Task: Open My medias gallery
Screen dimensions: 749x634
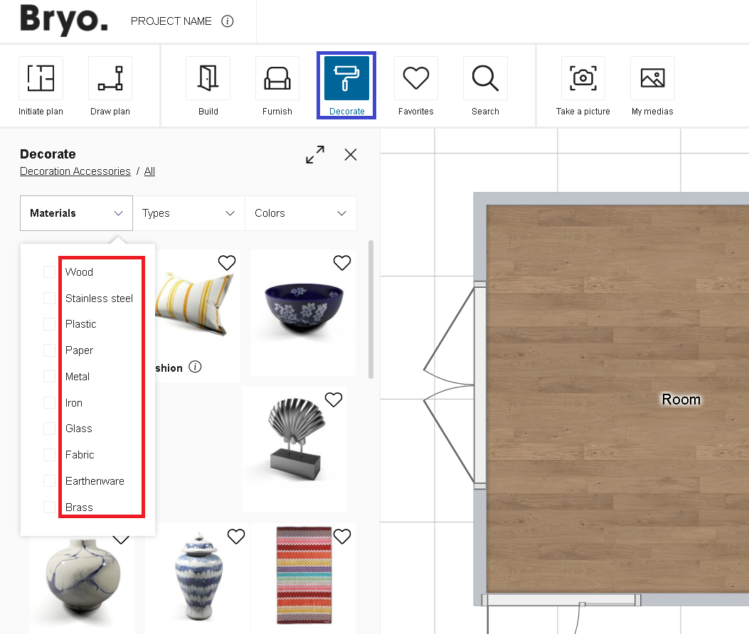Action: coord(652,85)
